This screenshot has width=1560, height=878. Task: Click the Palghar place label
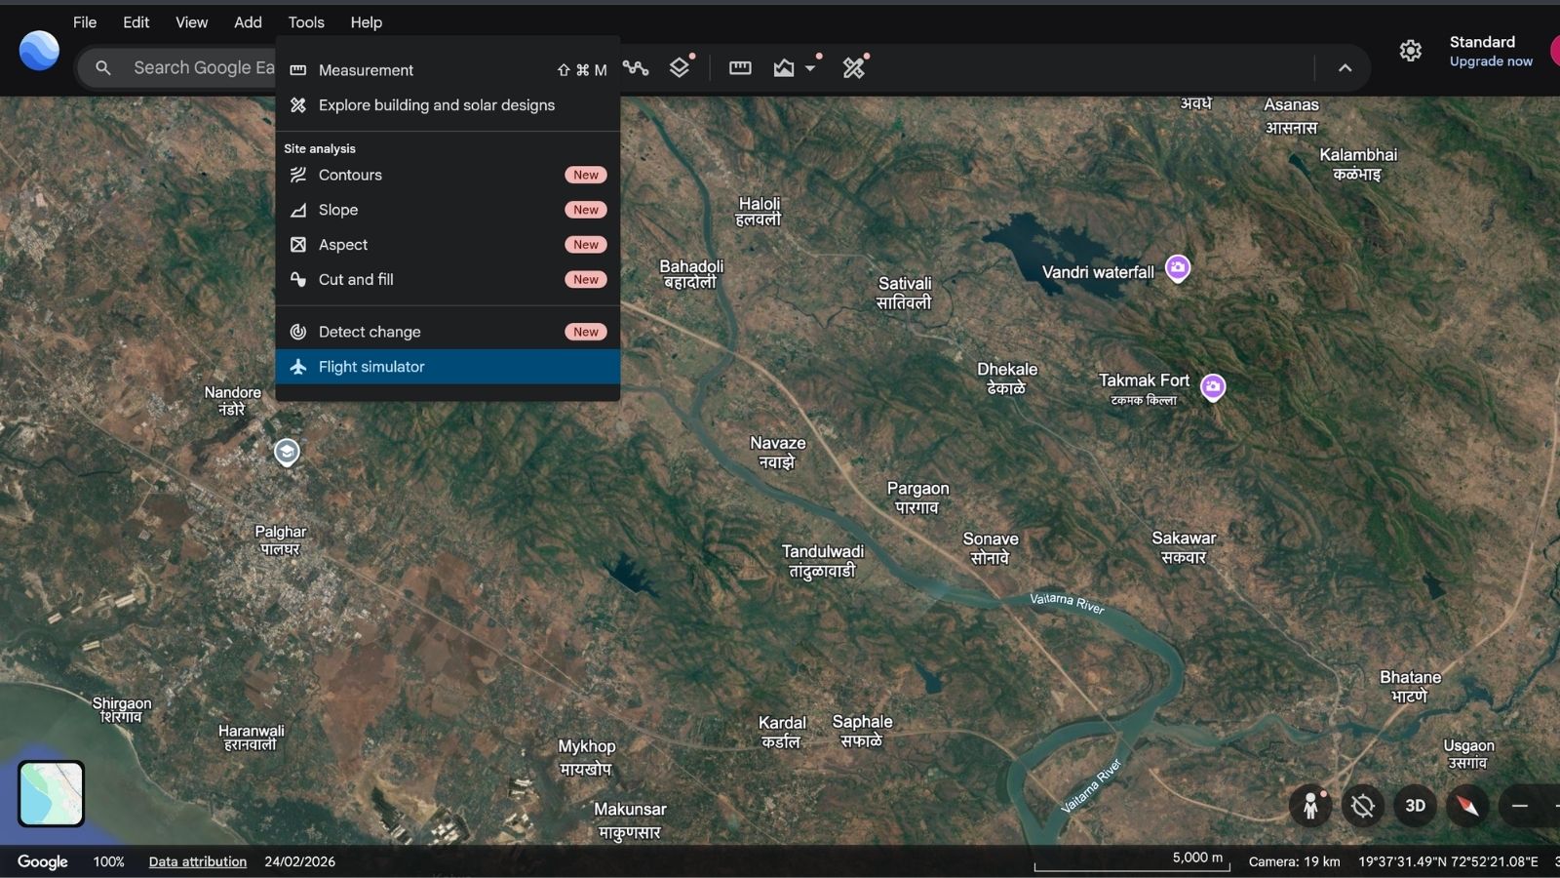pos(281,539)
